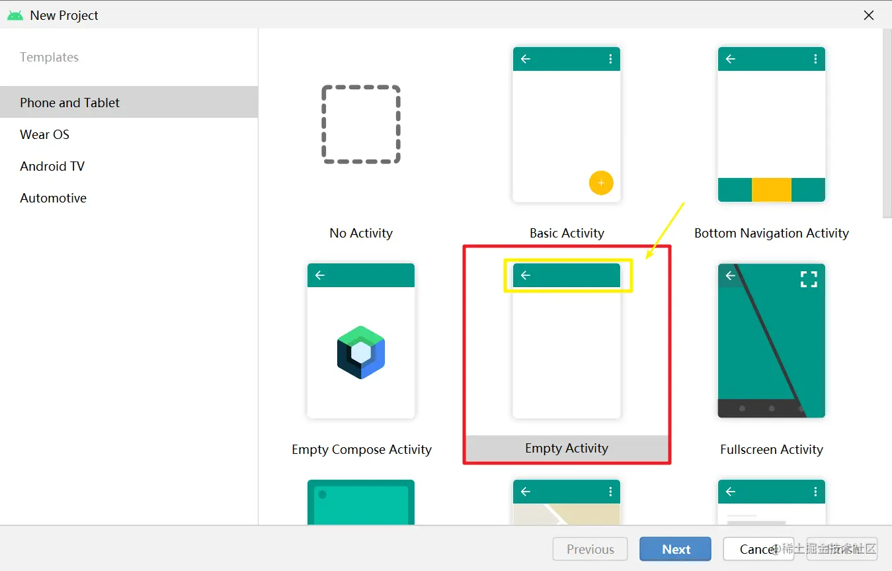Click the "Empty Activity" label

(567, 448)
